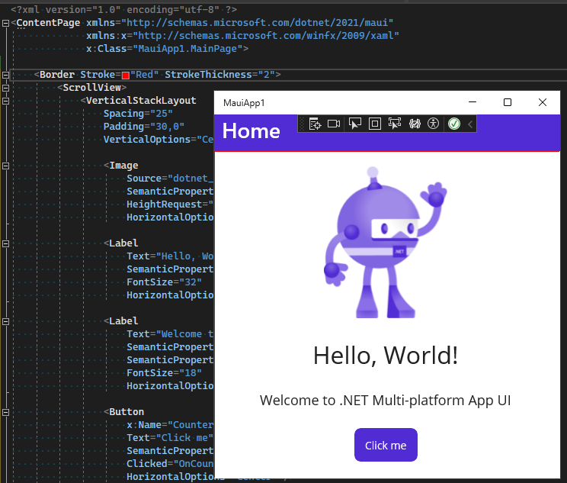
Task: Collapse the Welcome Label outlining box
Action: 5,321
